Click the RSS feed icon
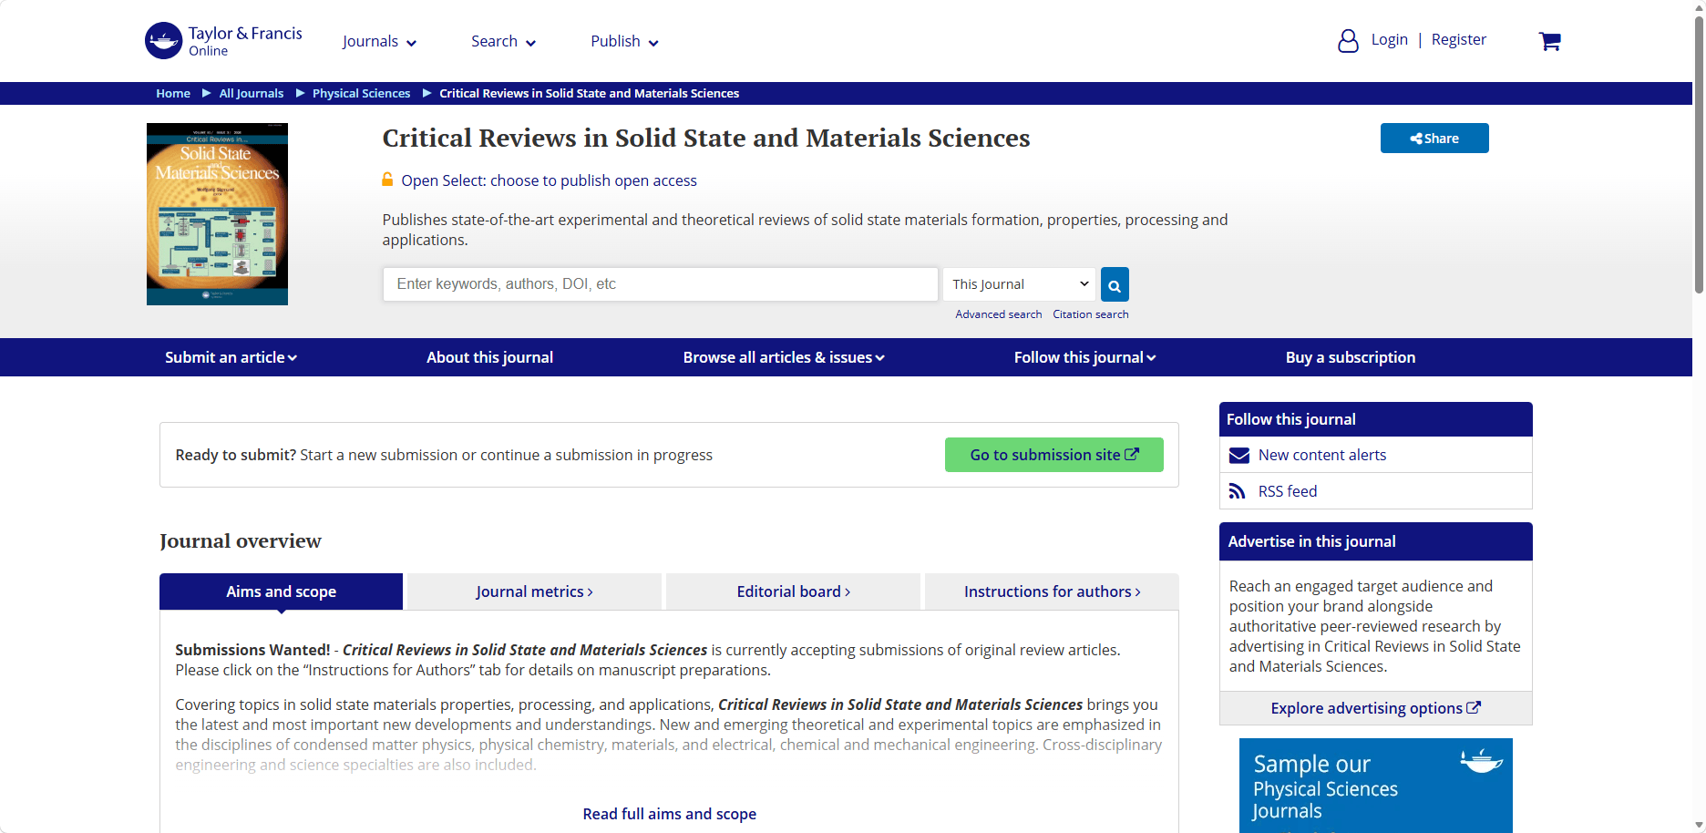 (x=1237, y=491)
